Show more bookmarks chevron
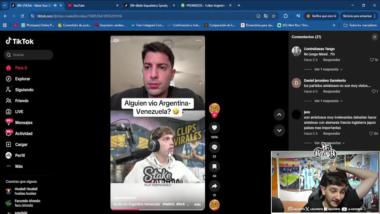380x214 pixels. click(334, 25)
